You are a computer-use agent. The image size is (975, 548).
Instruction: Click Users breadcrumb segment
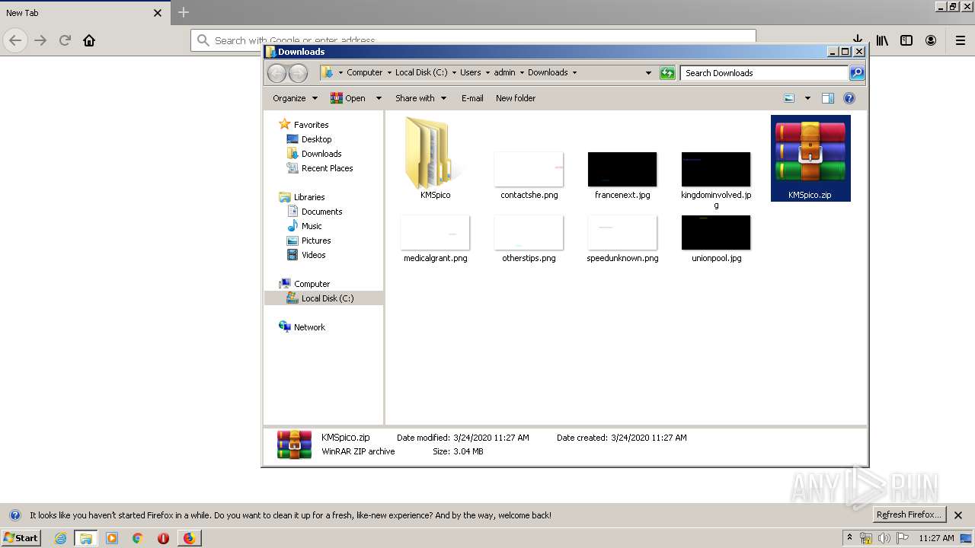[470, 73]
